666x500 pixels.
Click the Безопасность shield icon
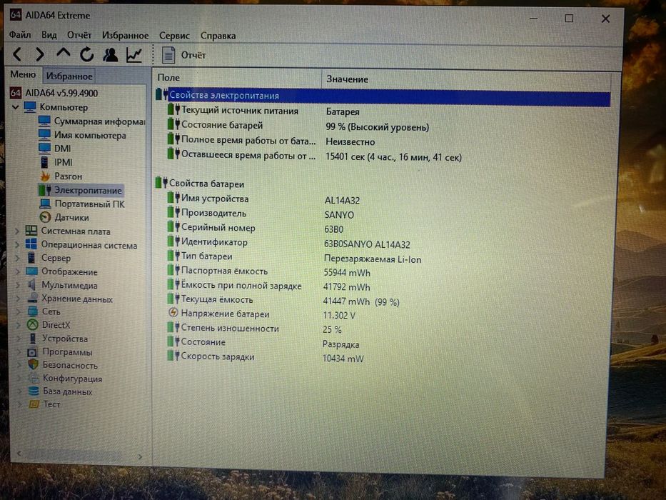[33, 365]
